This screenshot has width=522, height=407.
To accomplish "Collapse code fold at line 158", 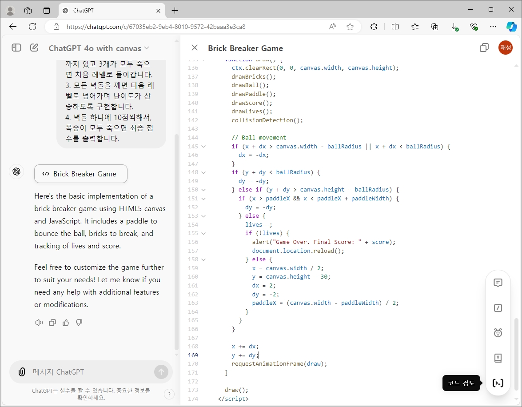I will coord(203,259).
